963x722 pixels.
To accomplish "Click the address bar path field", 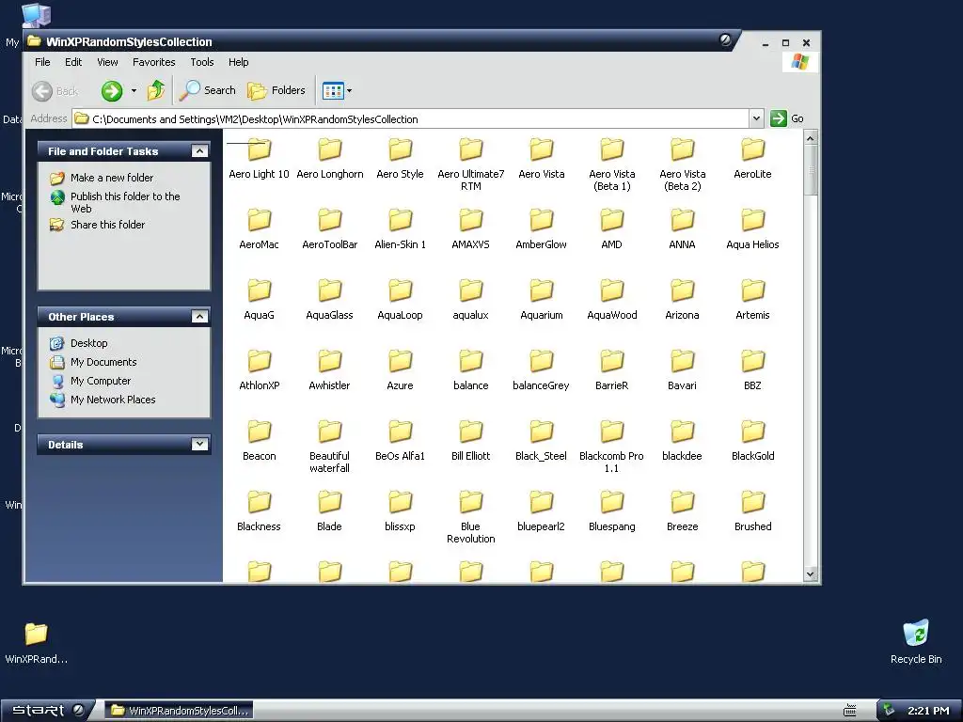I will coord(410,118).
